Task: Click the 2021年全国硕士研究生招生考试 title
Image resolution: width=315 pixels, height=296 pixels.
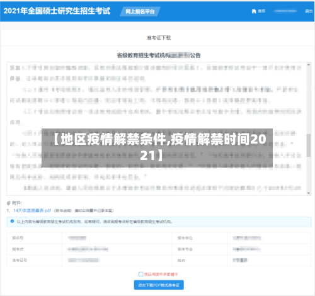Action: [x=57, y=11]
